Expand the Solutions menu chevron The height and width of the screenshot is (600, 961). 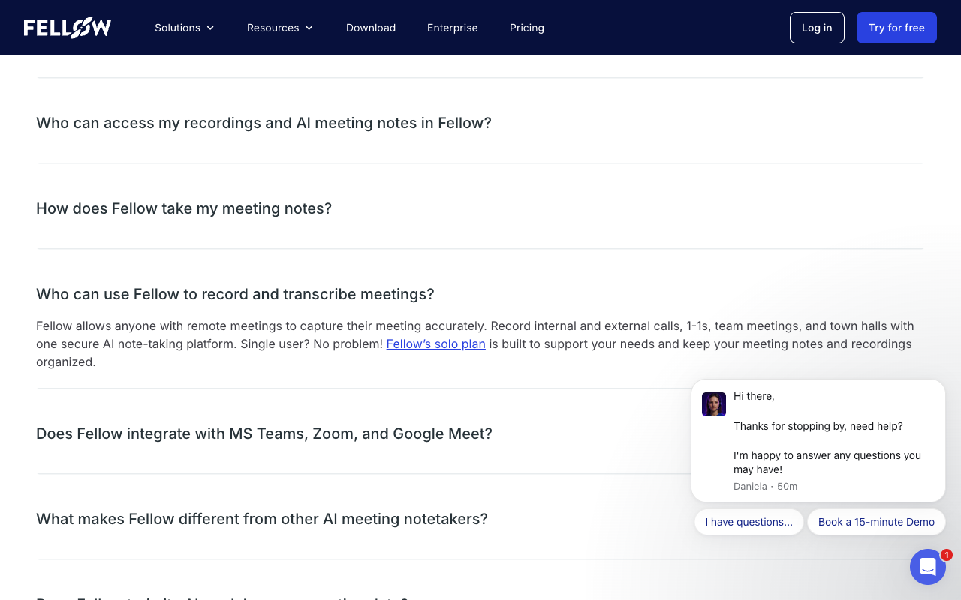point(210,28)
